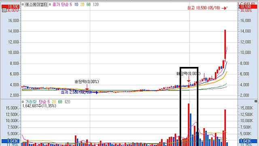Select volume moving average 60 label

60,102
